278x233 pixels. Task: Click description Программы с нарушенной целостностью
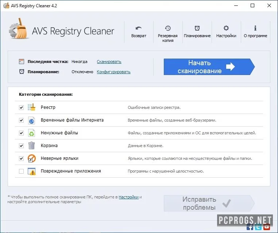(166, 171)
